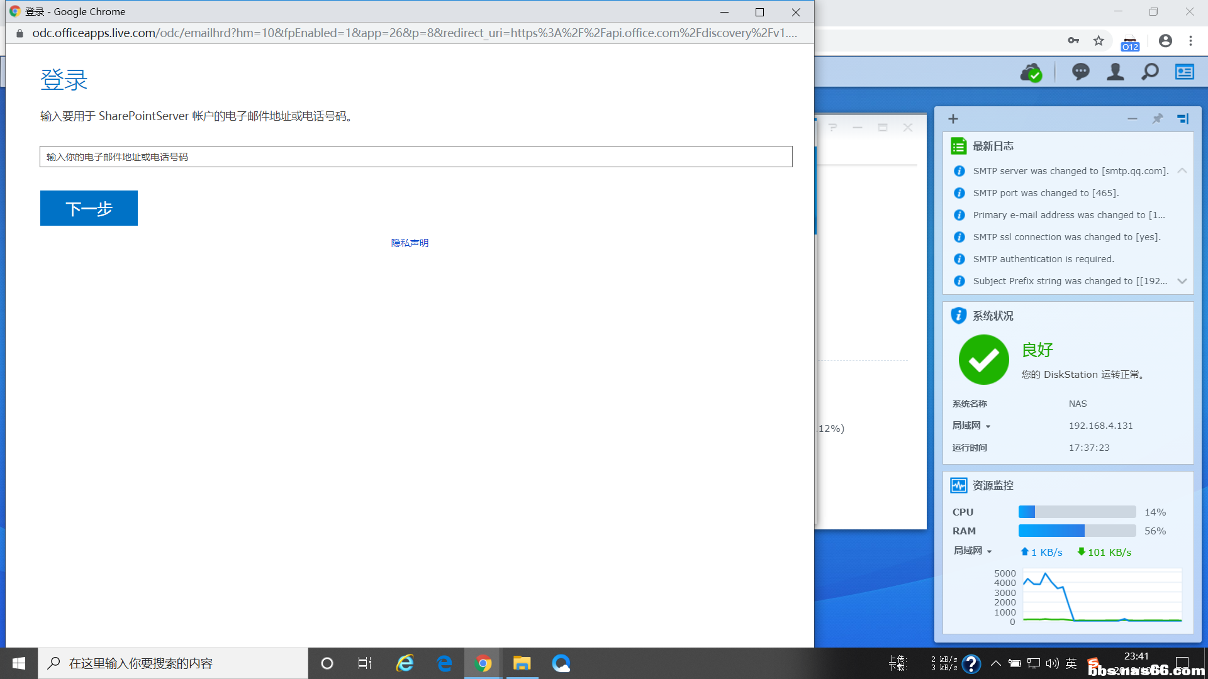Viewport: 1208px width, 679px height.
Task: Pin the widget panel
Action: pos(1157,119)
